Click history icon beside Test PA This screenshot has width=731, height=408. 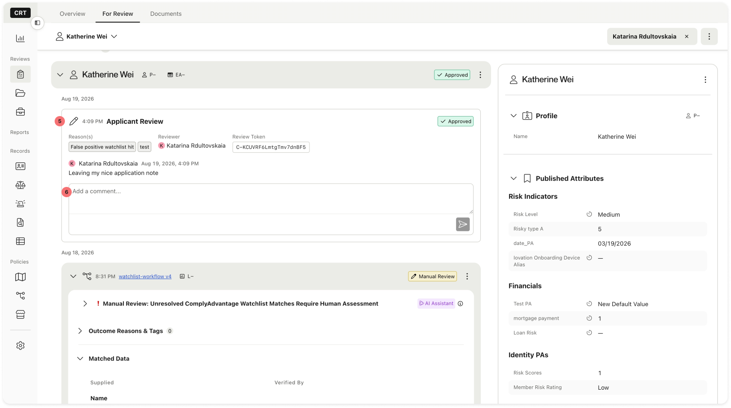click(x=589, y=304)
